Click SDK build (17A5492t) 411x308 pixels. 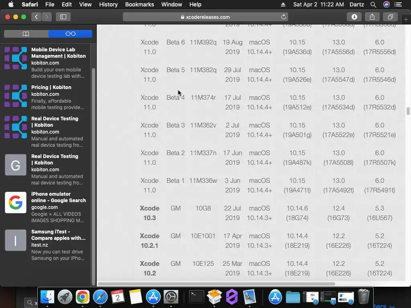(x=338, y=190)
